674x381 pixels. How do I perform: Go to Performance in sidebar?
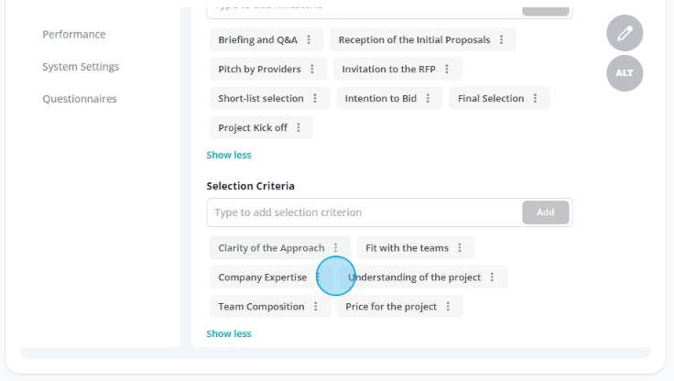point(74,35)
